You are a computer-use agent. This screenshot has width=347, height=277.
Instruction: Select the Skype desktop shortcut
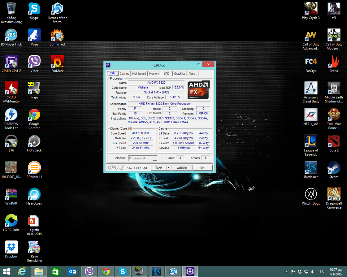tap(34, 11)
